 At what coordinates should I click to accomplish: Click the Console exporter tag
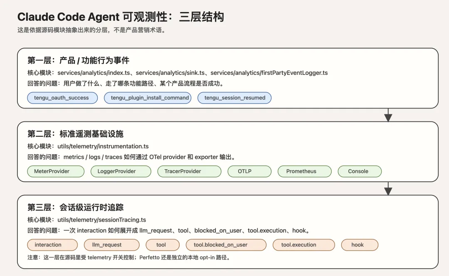pos(360,171)
